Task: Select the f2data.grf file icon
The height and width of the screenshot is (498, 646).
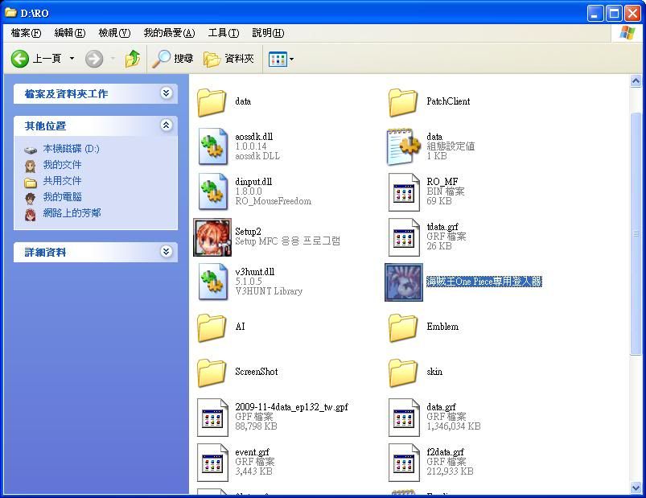Action: 403,463
